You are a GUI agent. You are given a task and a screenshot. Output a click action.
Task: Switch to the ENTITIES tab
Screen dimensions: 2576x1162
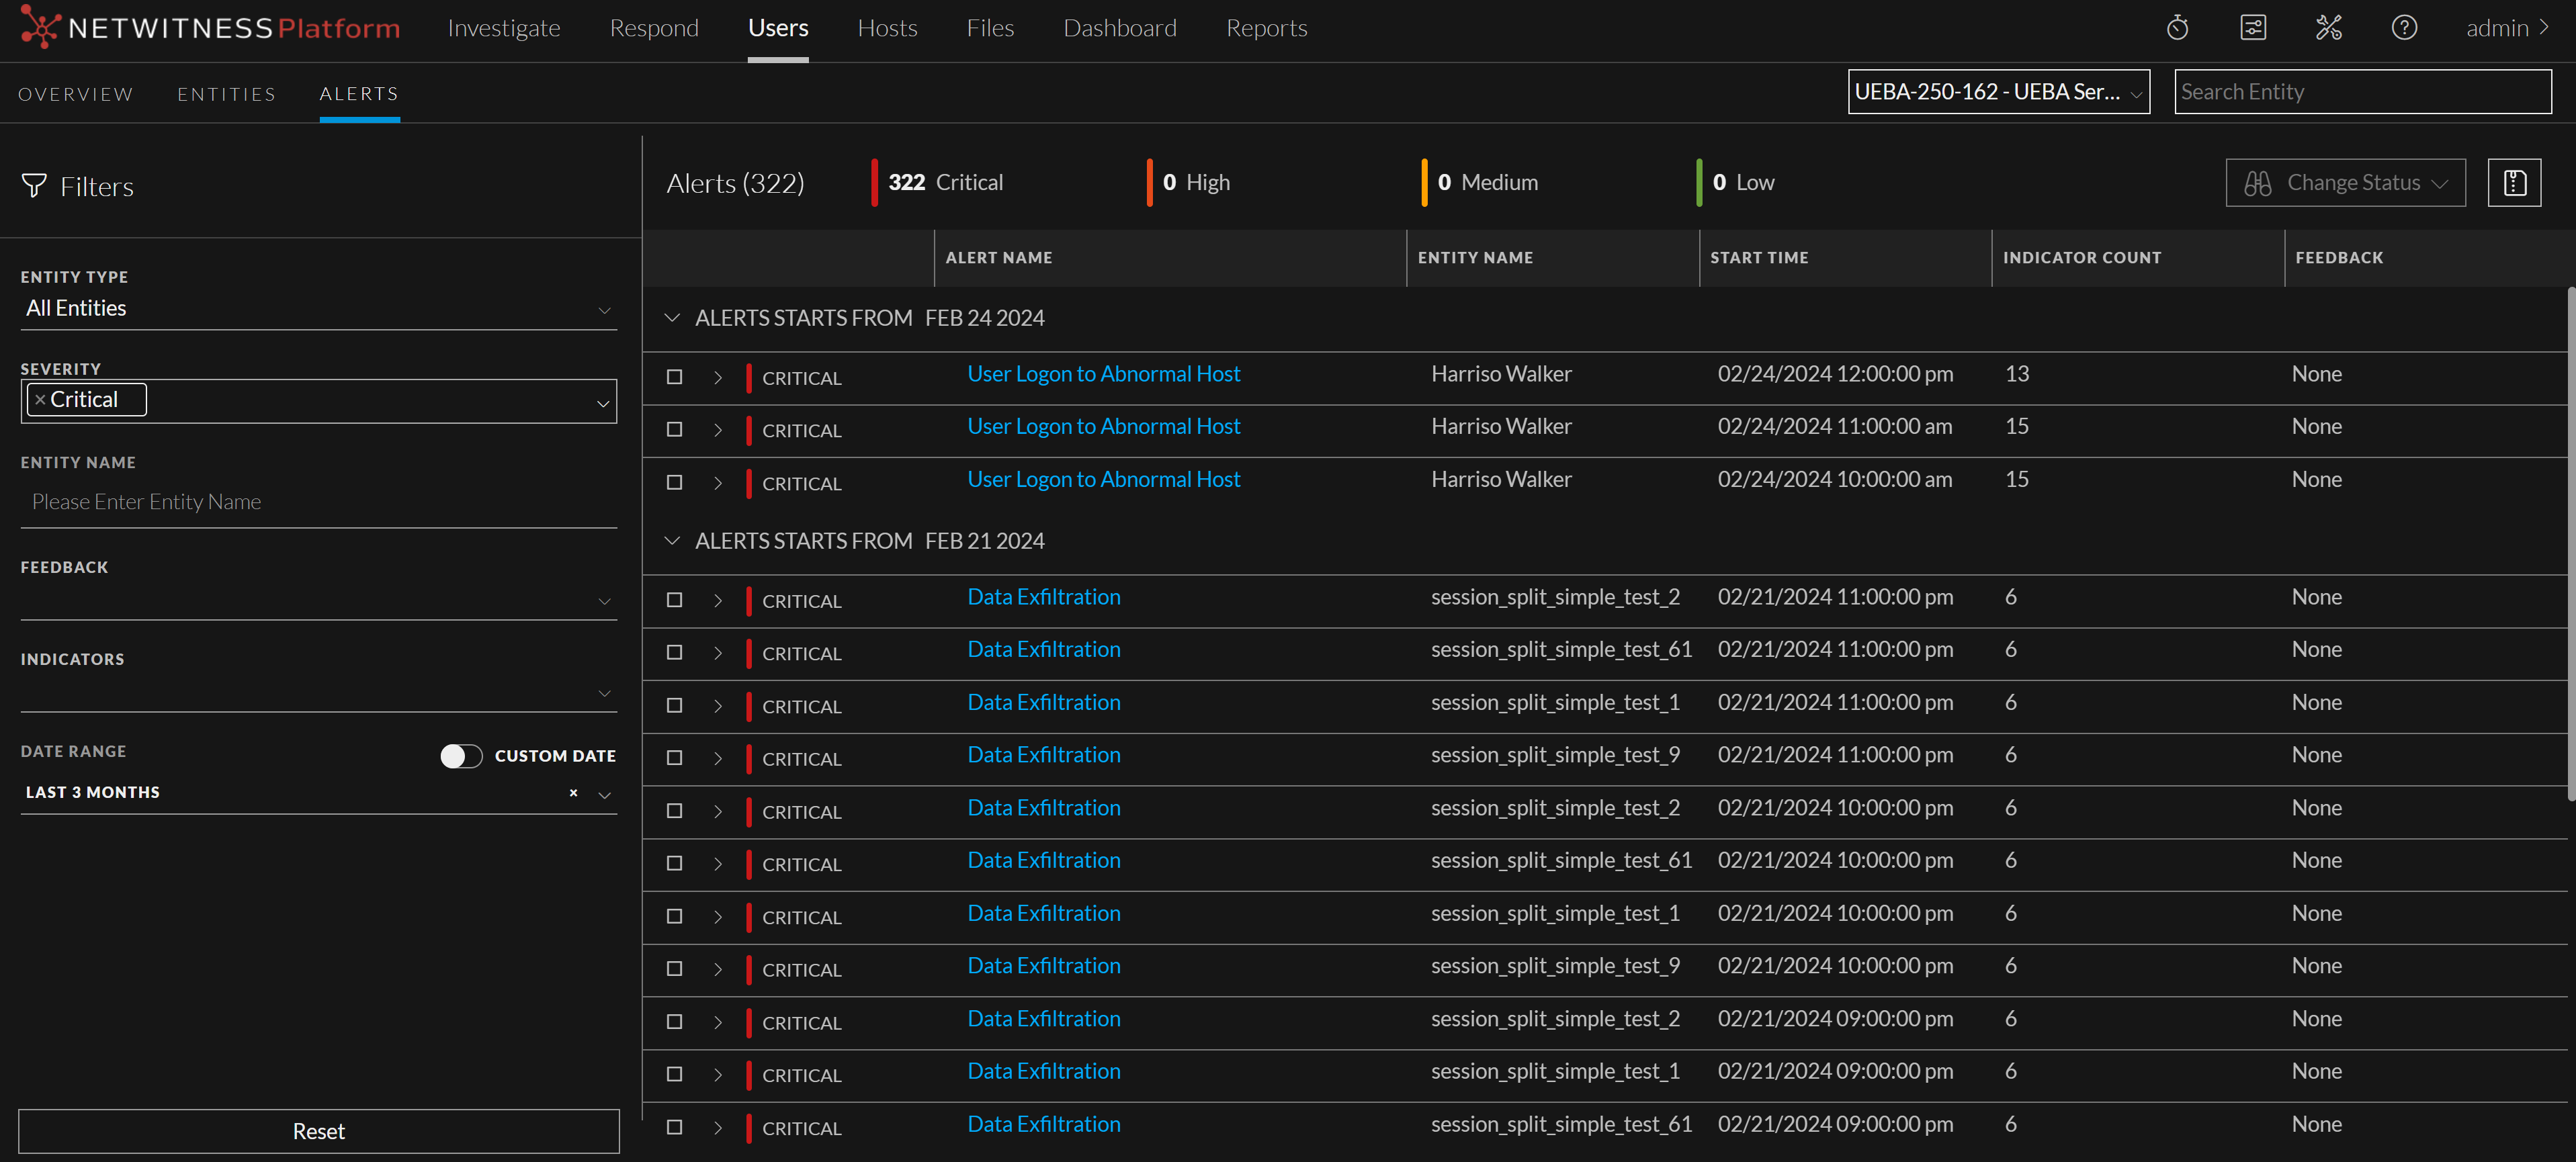[x=227, y=93]
